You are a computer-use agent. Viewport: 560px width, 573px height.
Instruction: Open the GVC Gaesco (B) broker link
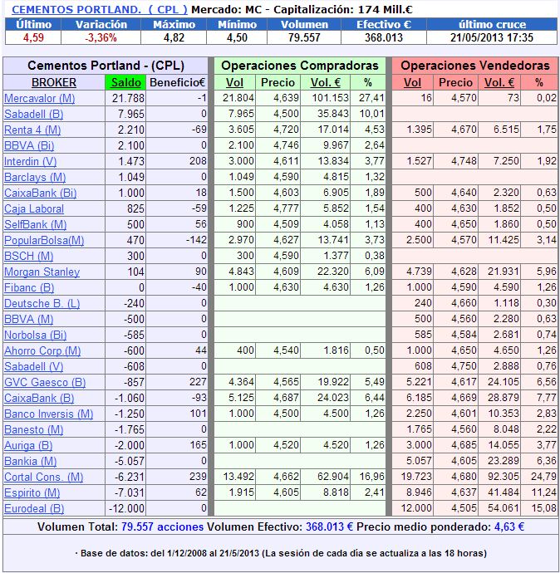click(x=45, y=382)
